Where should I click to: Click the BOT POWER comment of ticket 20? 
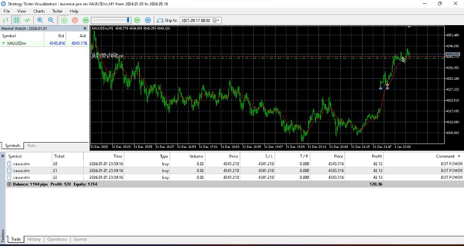[451, 164]
